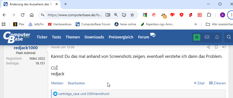Open extension icon with orange badge 2

pos(164,15)
